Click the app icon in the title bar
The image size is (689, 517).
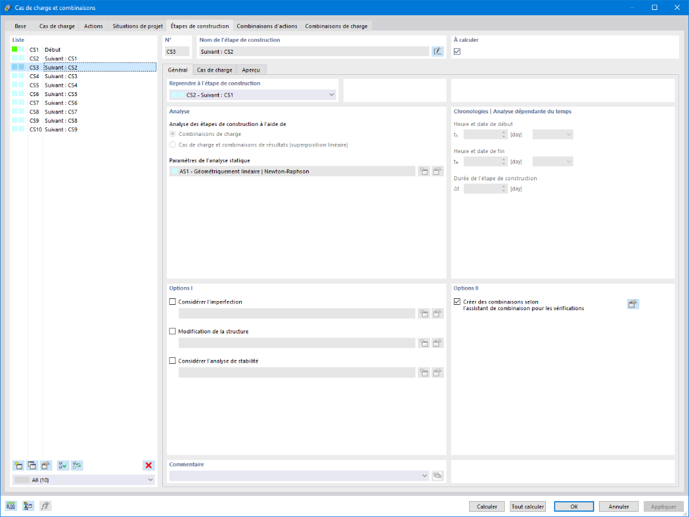click(7, 7)
